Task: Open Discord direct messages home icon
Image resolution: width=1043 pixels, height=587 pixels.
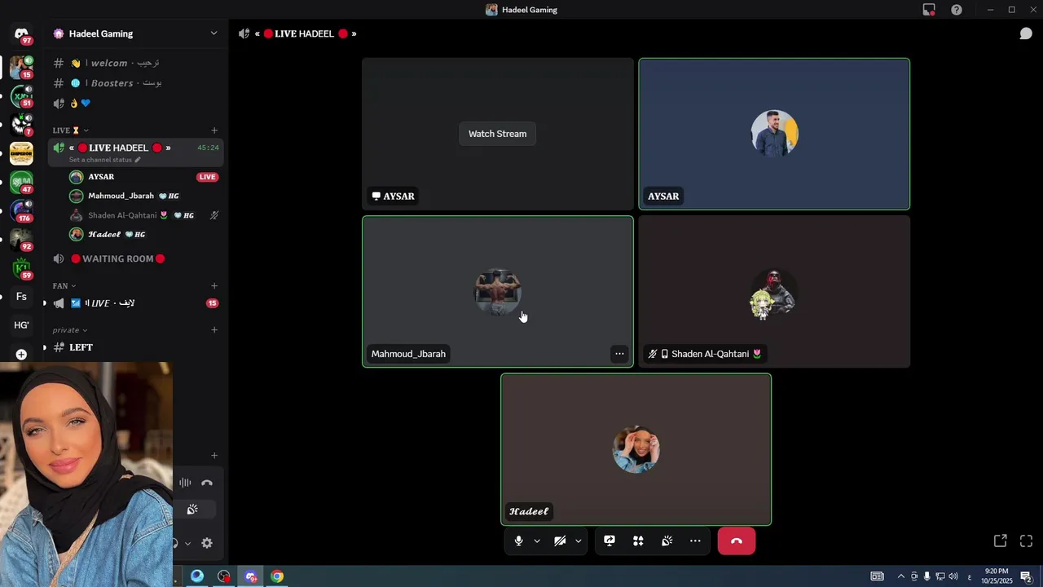Action: coord(21,34)
